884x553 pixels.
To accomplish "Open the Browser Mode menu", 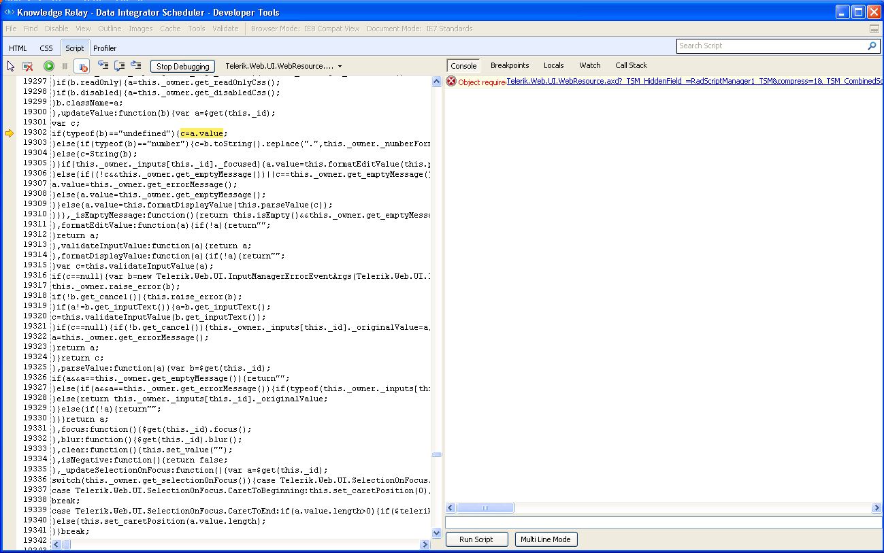I will pyautogui.click(x=306, y=29).
